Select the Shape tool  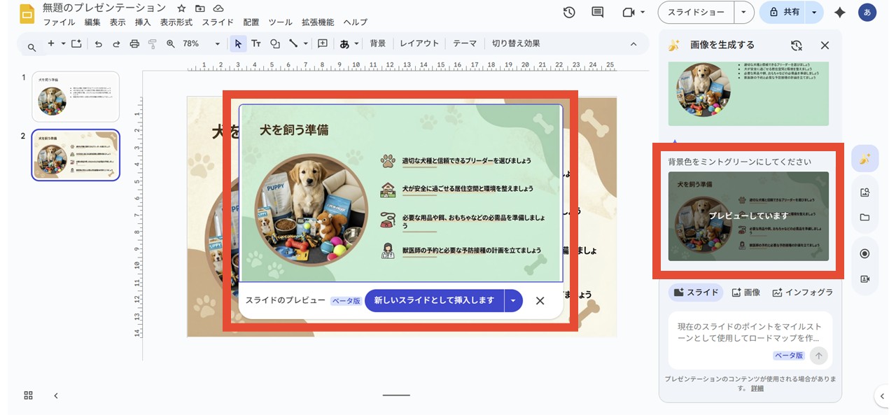point(274,43)
